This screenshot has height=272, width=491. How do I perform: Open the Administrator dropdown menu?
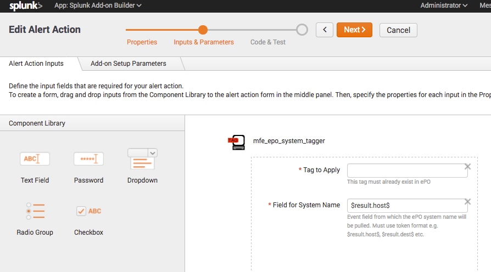pos(444,5)
